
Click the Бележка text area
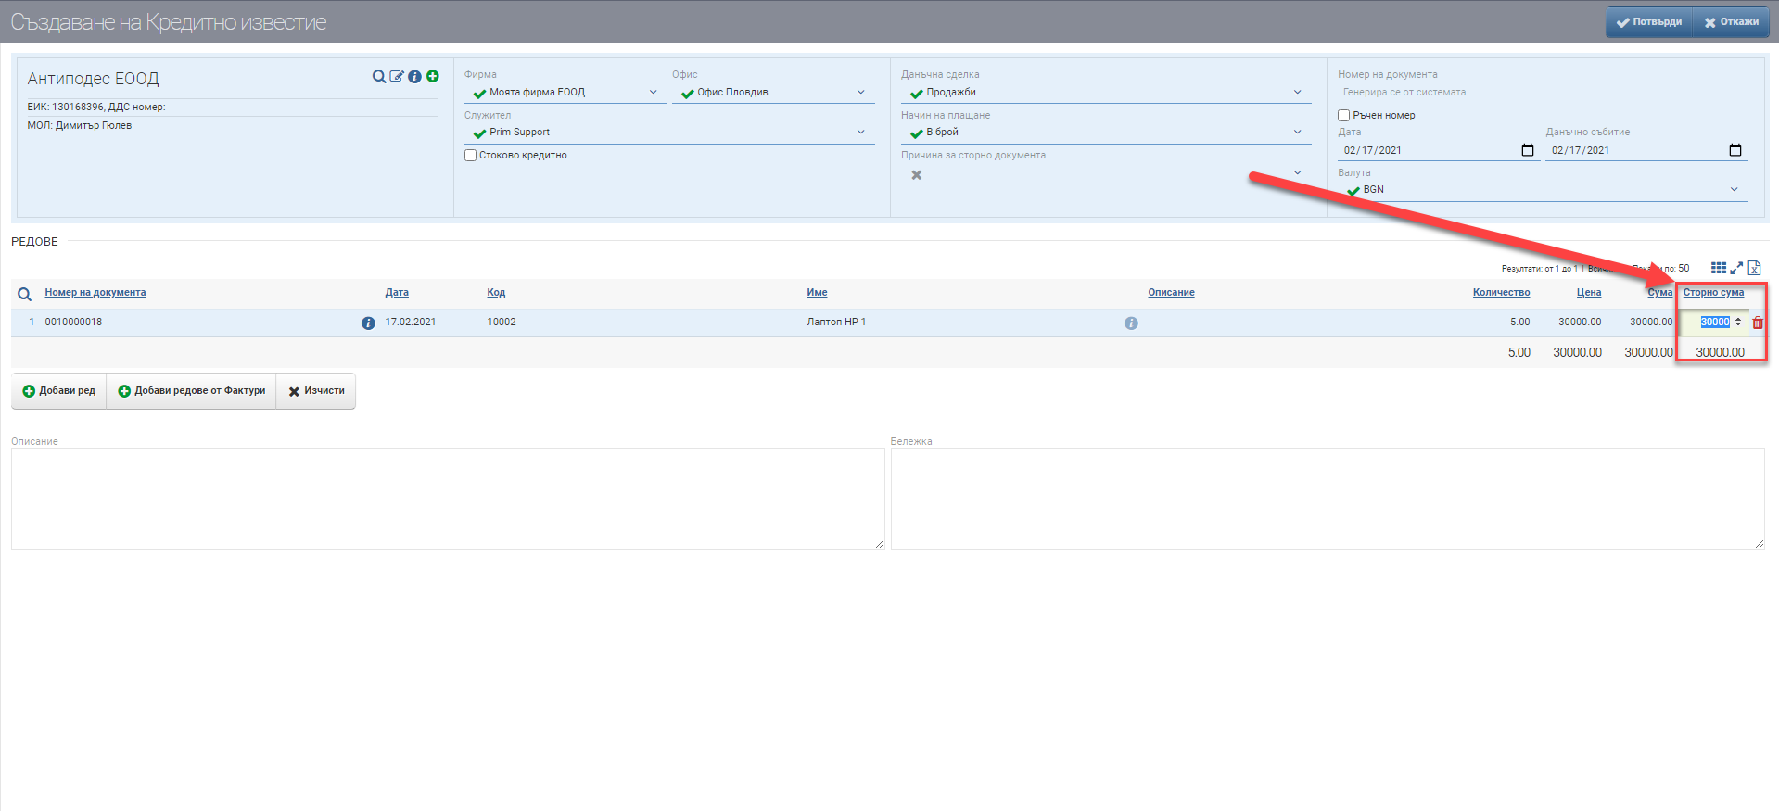(1328, 499)
